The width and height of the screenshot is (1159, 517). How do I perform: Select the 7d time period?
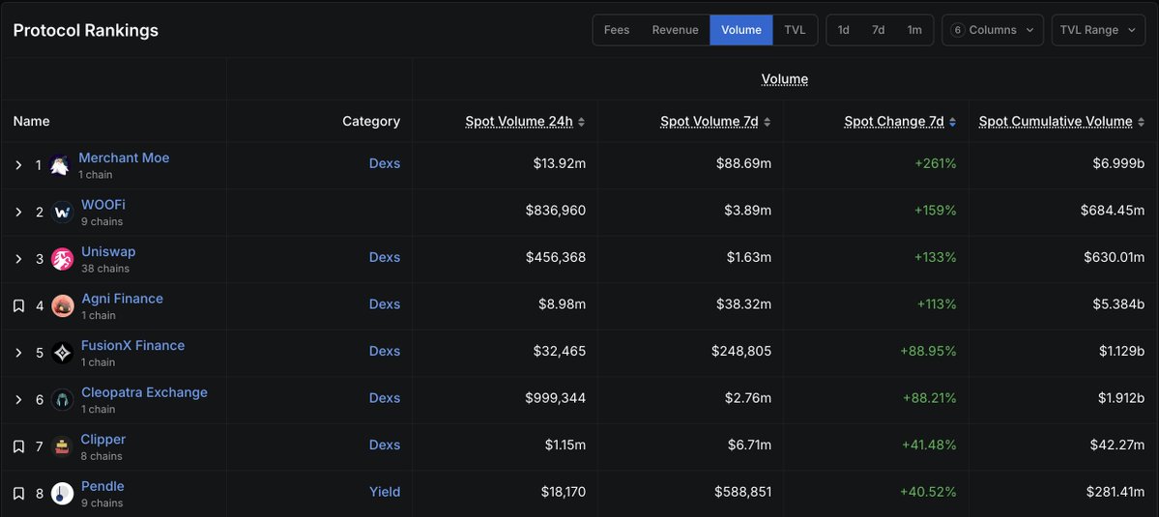pyautogui.click(x=878, y=30)
